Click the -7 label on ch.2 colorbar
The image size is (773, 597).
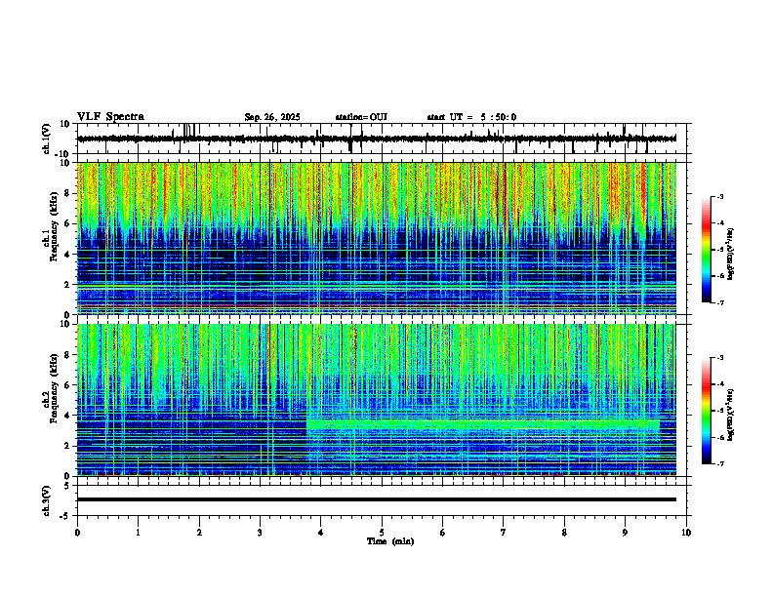click(x=719, y=463)
